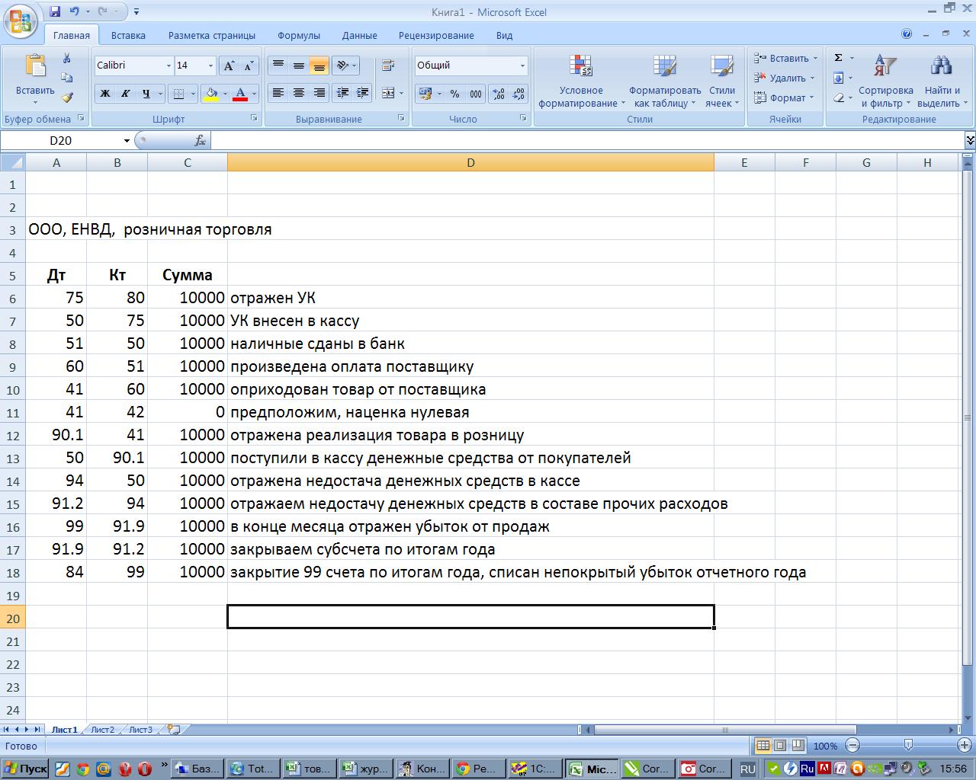Click the Format Painter brush icon
This screenshot has height=780, width=976.
click(x=67, y=97)
